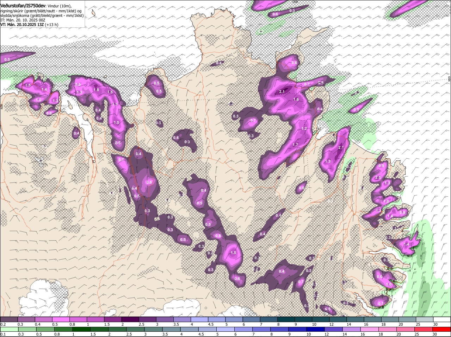Select the rain legend swatch between 0.5 and 0.8
Viewport: 451px width, 337px height.
point(45,329)
